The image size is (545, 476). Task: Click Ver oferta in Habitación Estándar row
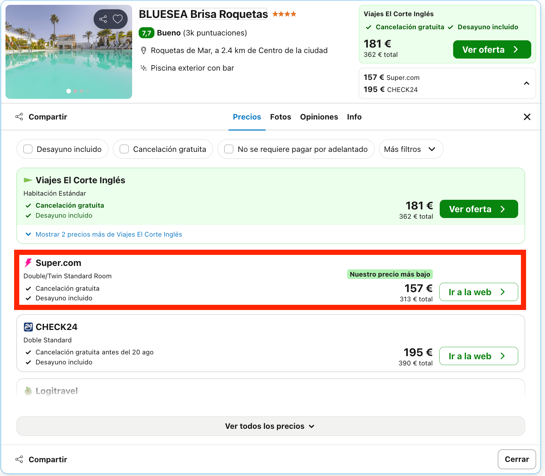[x=479, y=209]
